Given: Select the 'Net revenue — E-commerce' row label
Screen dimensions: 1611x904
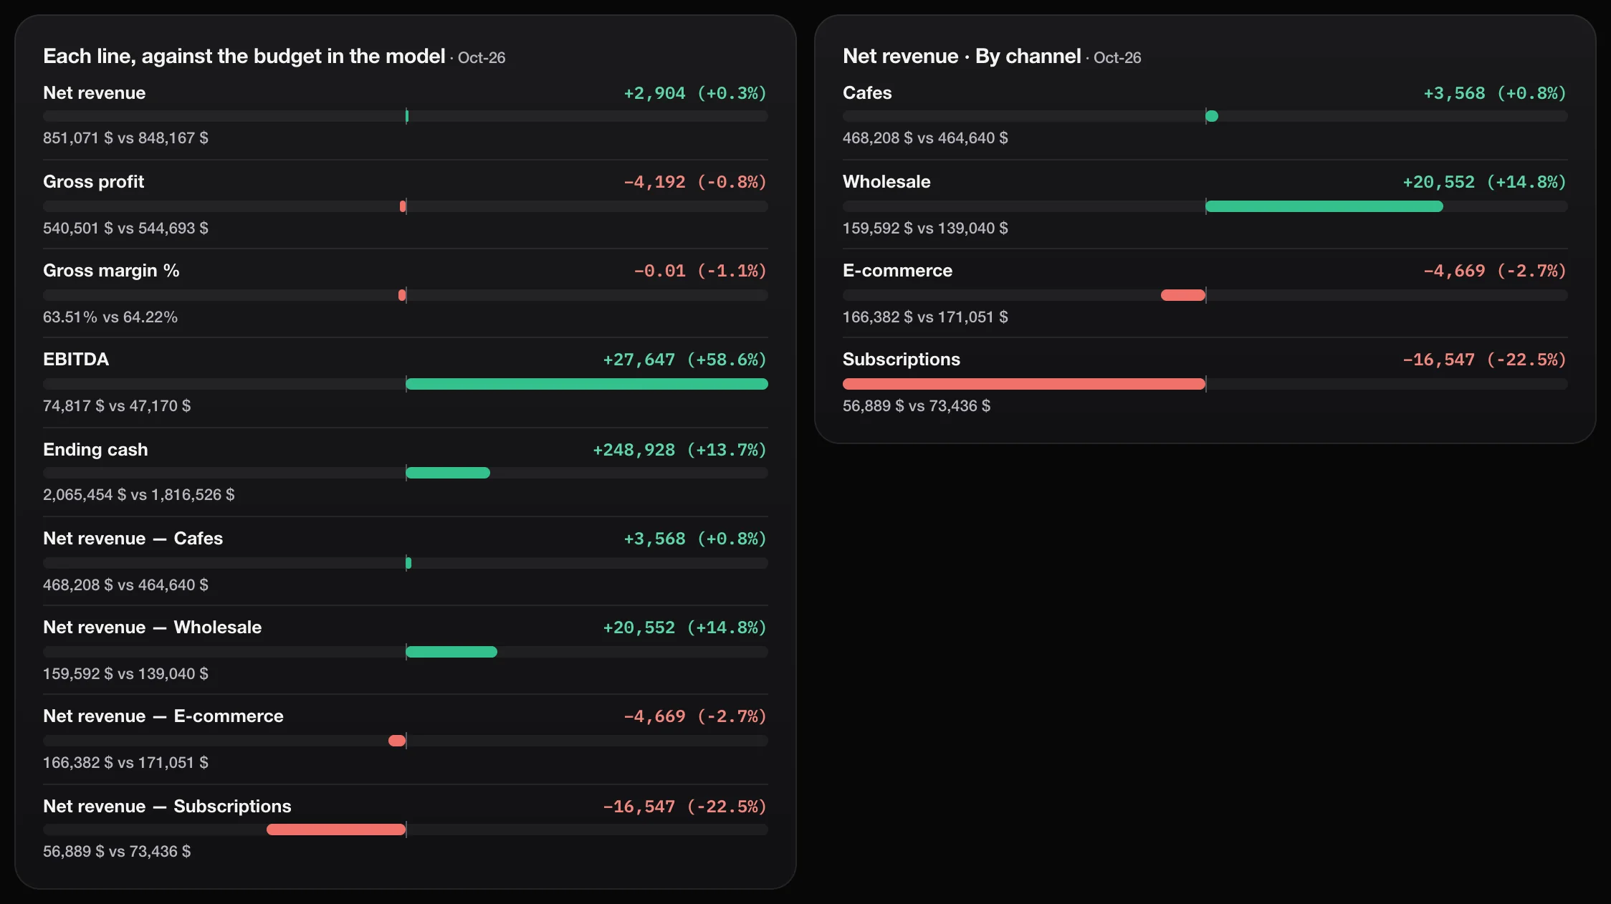Looking at the screenshot, I should (x=163, y=716).
